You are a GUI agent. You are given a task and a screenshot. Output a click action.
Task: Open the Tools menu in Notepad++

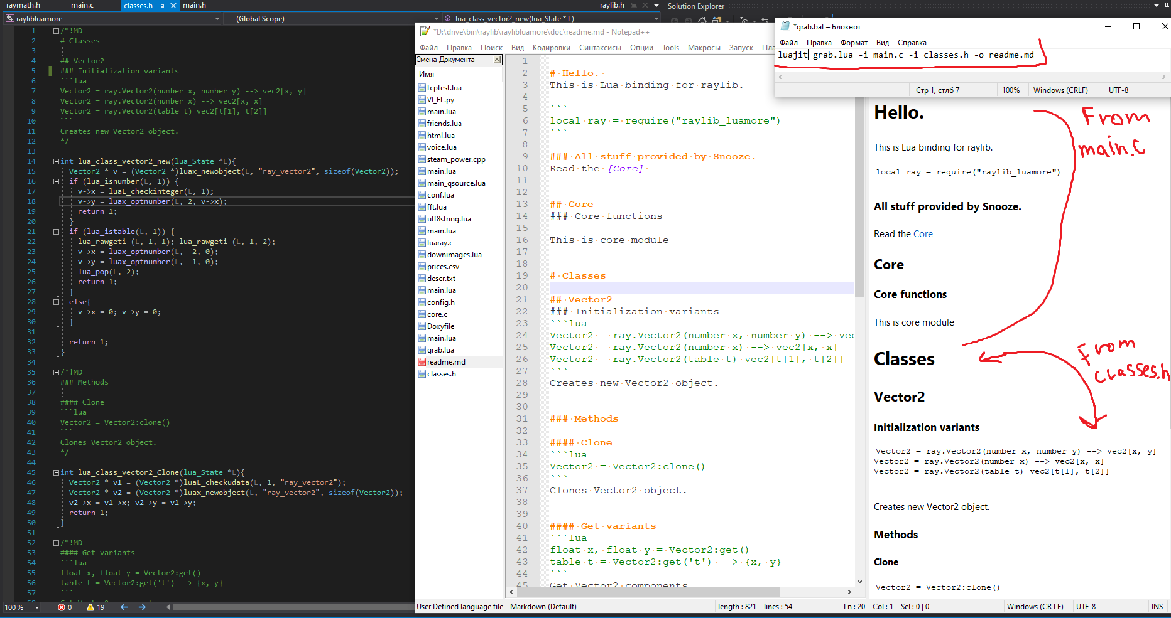coord(670,48)
